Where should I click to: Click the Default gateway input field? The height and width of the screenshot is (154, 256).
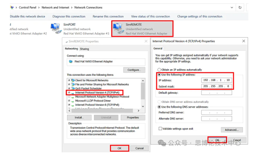pos(217,93)
